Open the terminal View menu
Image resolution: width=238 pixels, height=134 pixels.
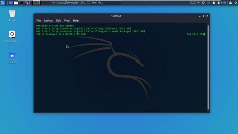67,20
